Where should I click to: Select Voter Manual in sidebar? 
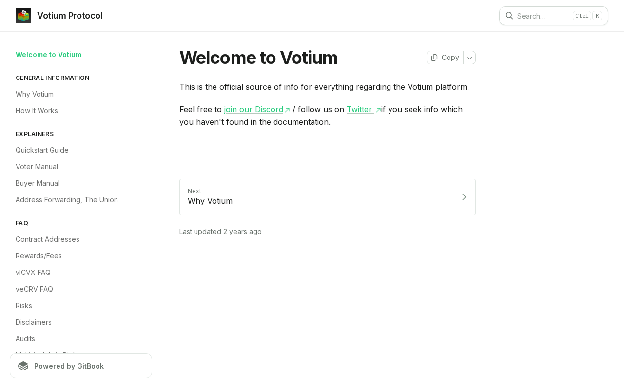coord(37,167)
